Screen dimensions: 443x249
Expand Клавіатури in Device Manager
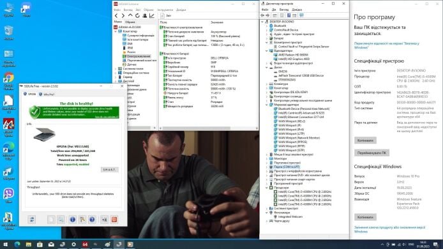[x=267, y=84]
